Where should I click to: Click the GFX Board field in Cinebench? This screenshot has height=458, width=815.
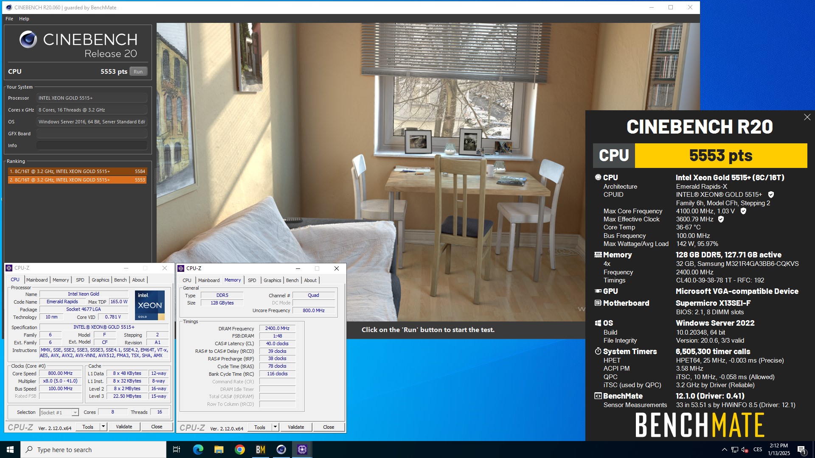pyautogui.click(x=92, y=134)
